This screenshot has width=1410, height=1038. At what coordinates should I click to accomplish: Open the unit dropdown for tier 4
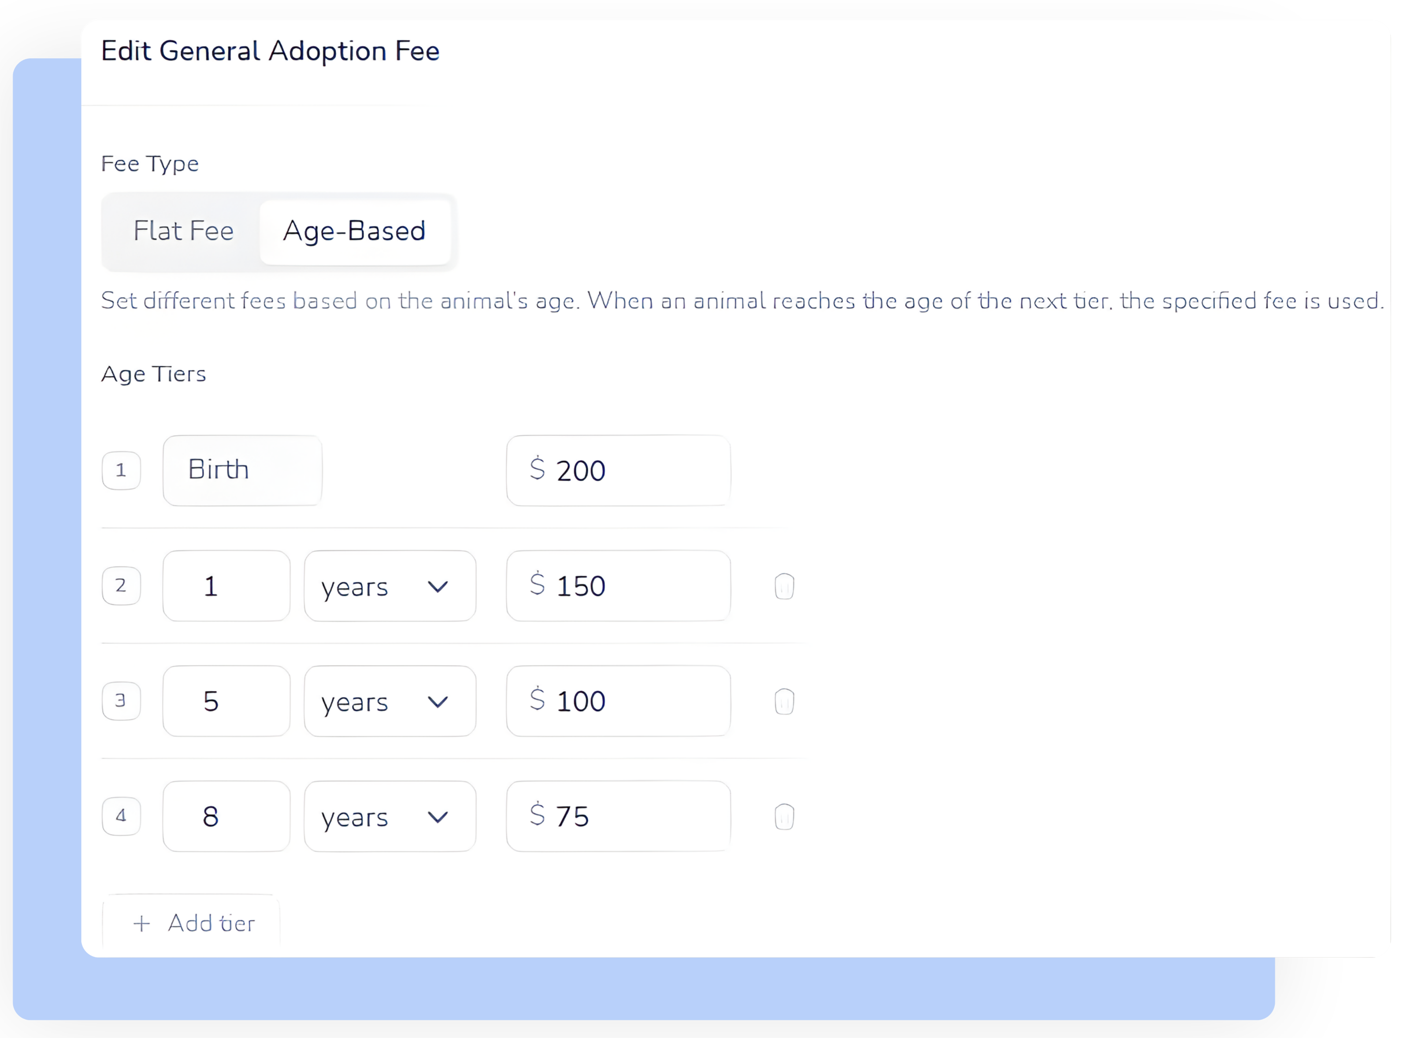(390, 817)
